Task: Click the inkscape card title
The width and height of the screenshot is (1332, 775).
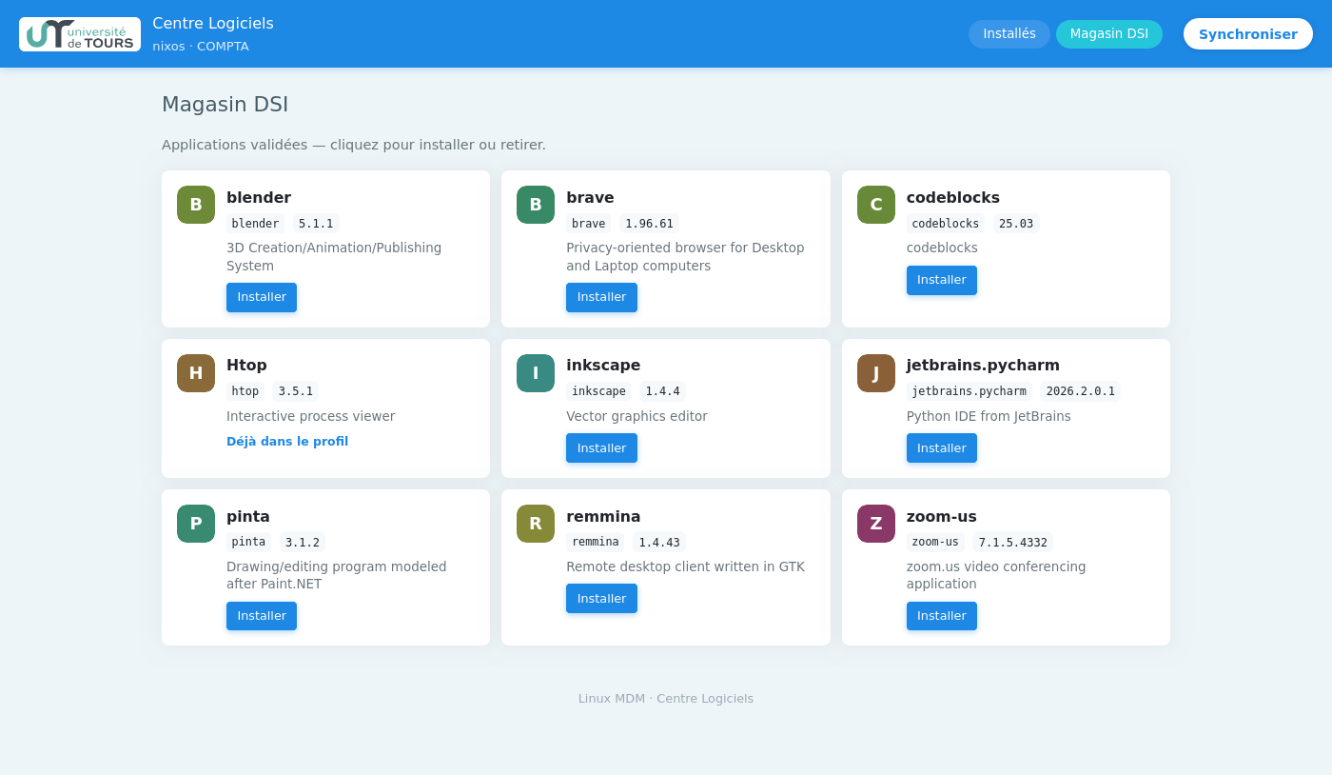Action: (603, 366)
